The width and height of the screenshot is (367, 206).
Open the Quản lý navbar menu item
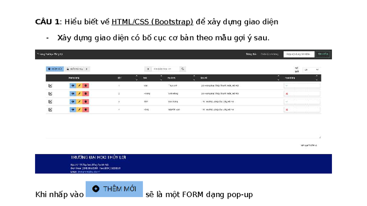[270, 54]
